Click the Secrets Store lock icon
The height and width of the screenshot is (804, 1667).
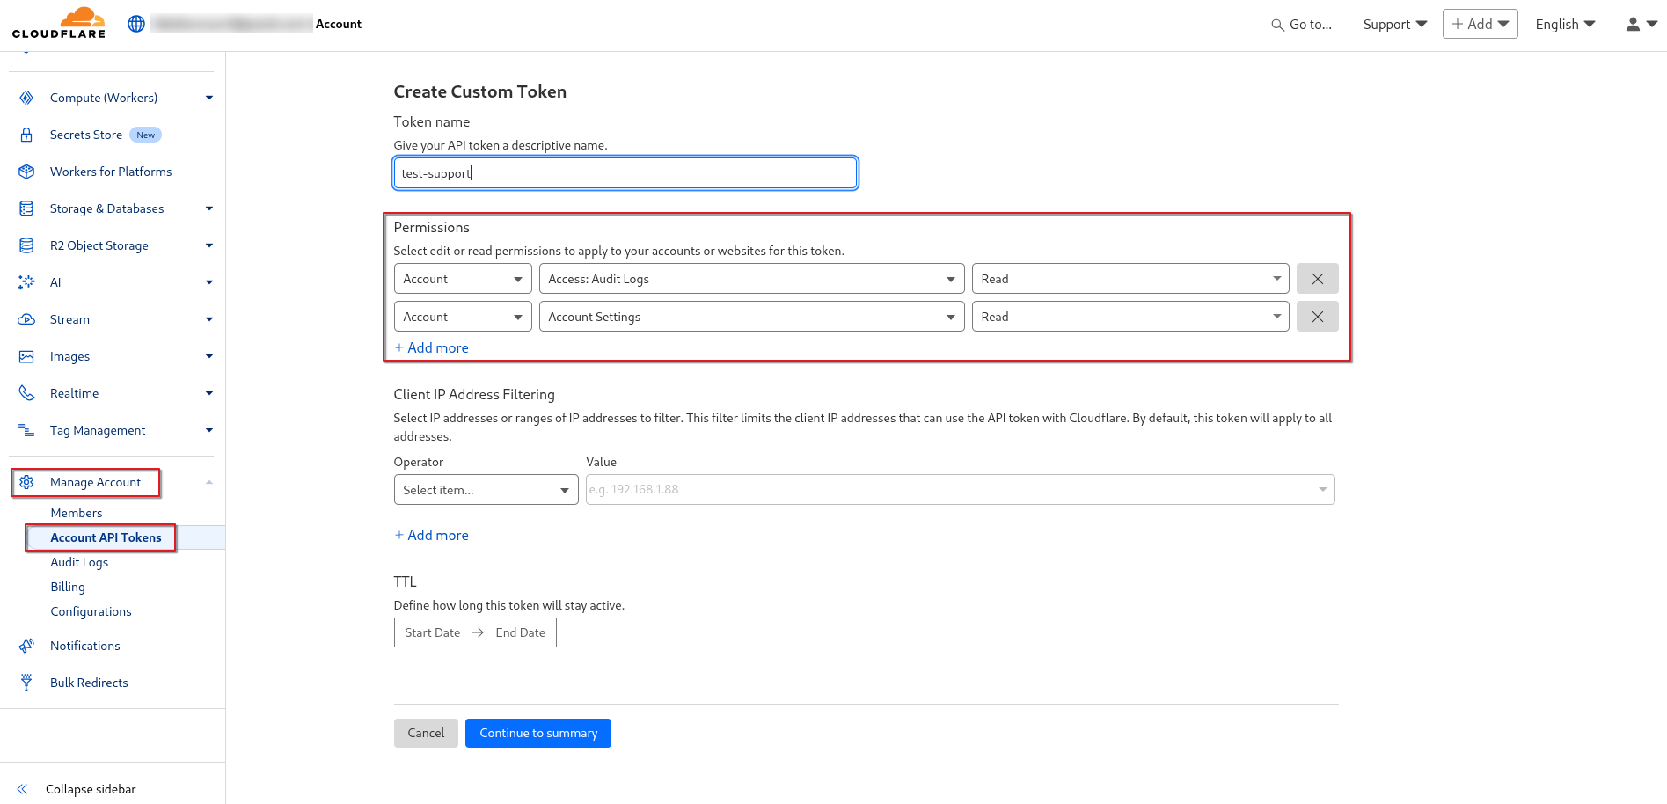(x=26, y=135)
